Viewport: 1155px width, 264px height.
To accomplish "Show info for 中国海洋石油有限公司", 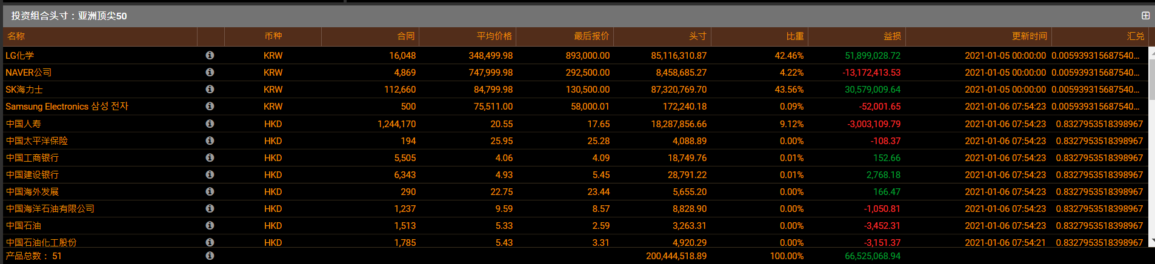I will point(210,208).
